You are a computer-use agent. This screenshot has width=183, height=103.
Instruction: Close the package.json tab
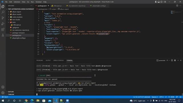48,6
